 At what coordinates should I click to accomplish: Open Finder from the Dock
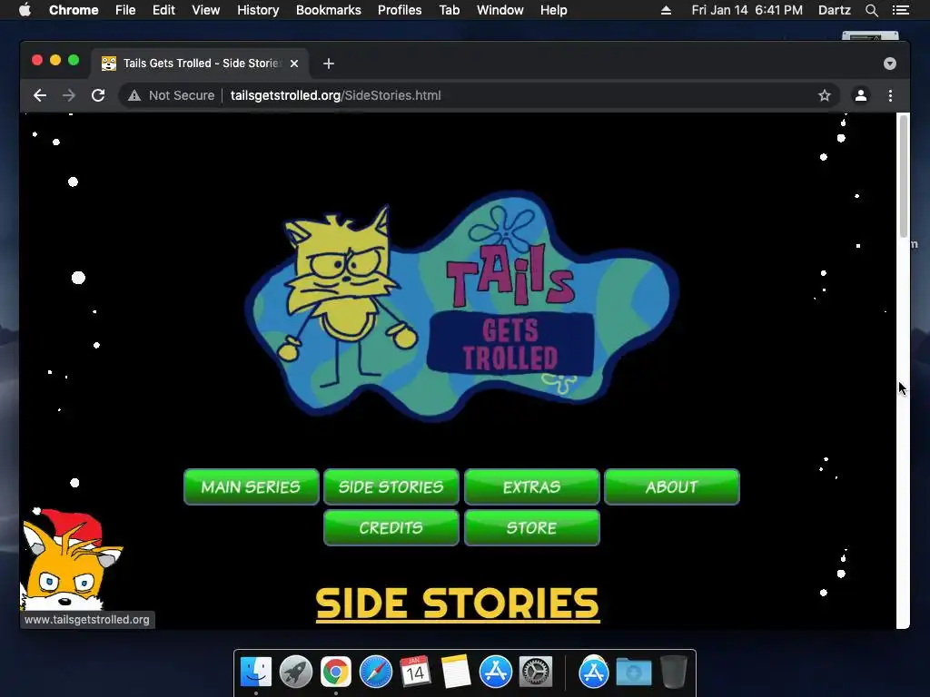pos(255,672)
